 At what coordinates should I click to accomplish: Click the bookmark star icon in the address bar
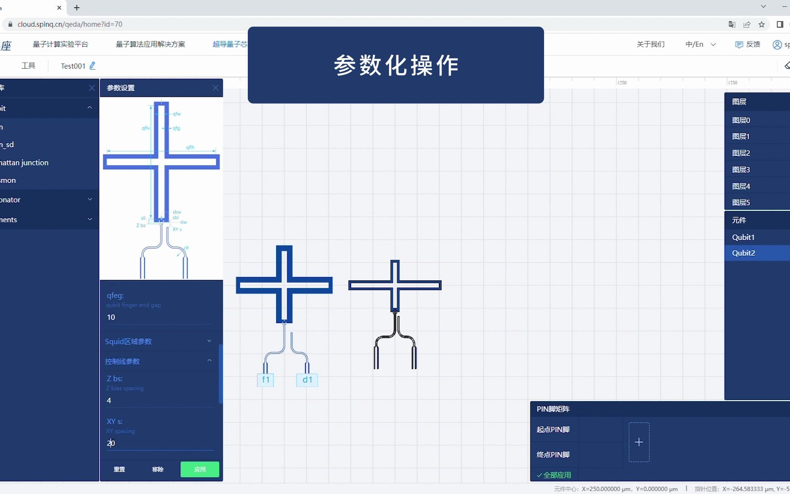click(x=763, y=25)
